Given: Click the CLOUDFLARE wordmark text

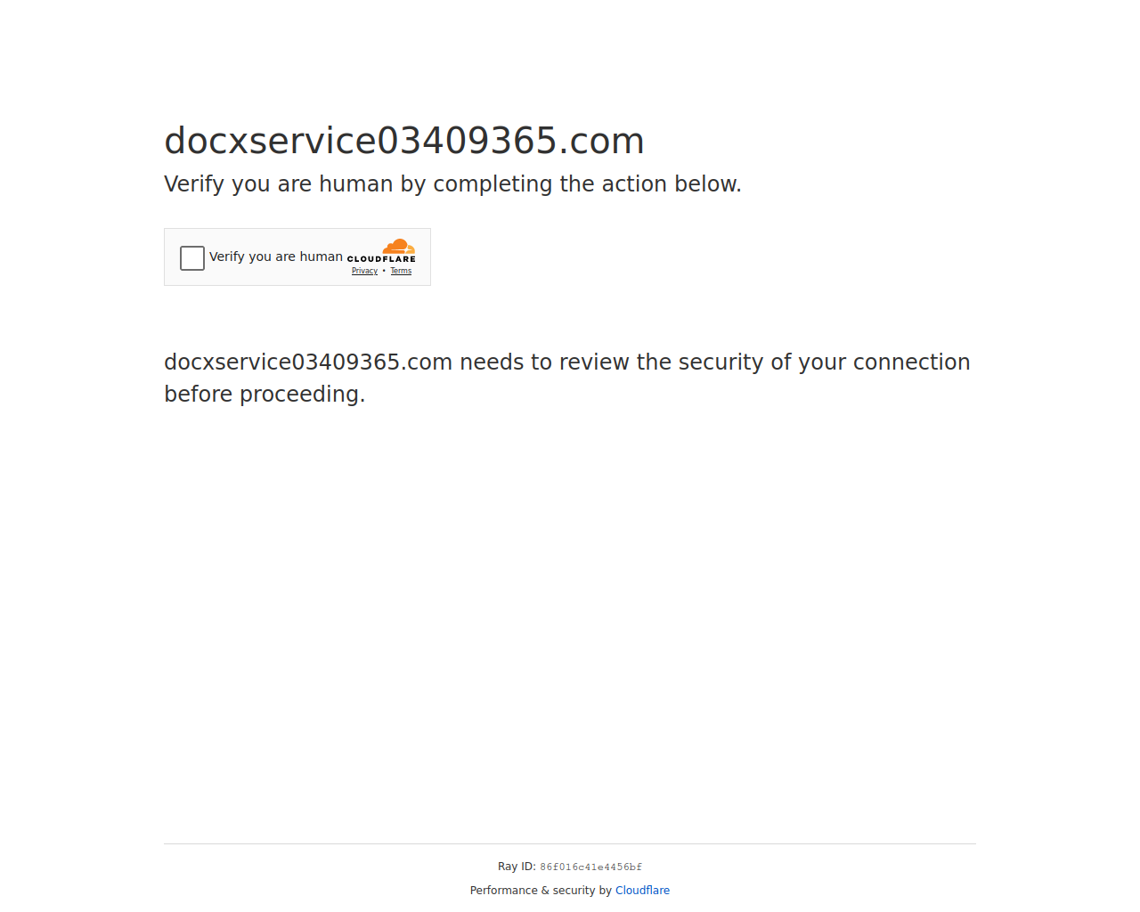Looking at the screenshot, I should click(x=381, y=259).
